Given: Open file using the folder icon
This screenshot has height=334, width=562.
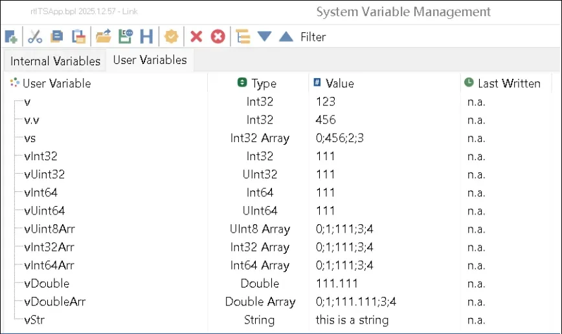Looking at the screenshot, I should (104, 37).
